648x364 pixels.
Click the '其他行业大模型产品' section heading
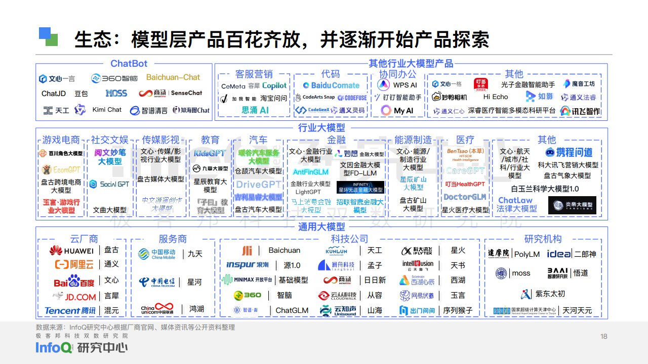[411, 64]
